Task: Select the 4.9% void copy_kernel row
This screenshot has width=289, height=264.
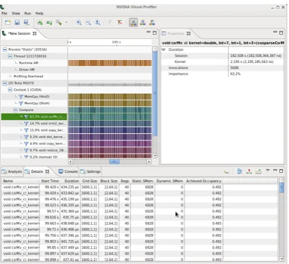Action: [x=34, y=143]
